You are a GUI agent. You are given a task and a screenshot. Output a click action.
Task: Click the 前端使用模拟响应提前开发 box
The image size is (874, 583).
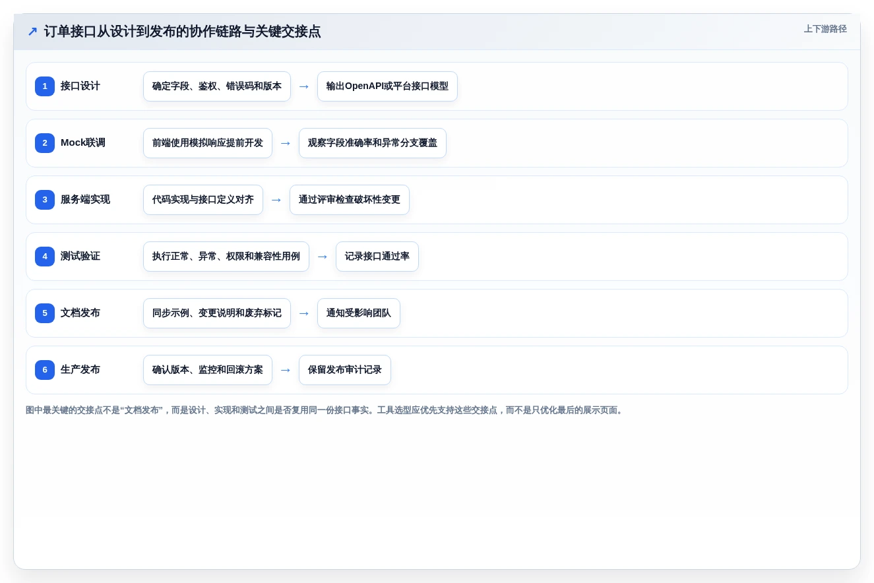(208, 143)
